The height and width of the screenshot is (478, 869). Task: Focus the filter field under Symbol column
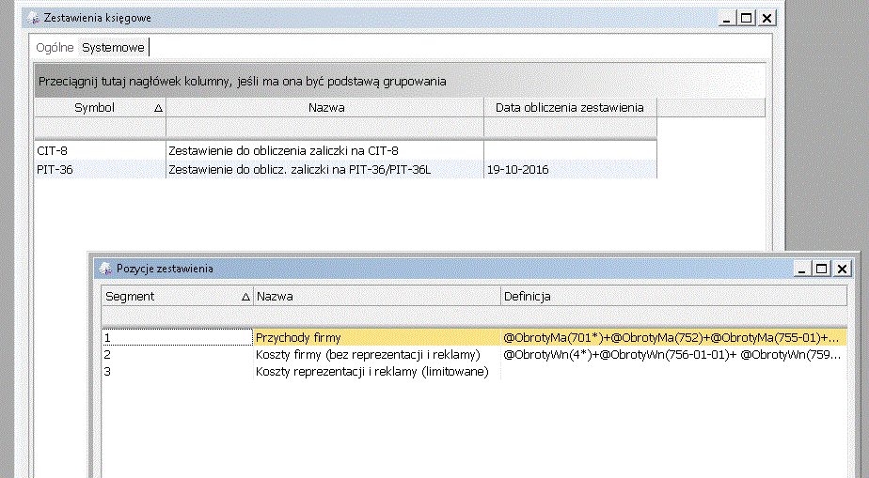[100, 128]
